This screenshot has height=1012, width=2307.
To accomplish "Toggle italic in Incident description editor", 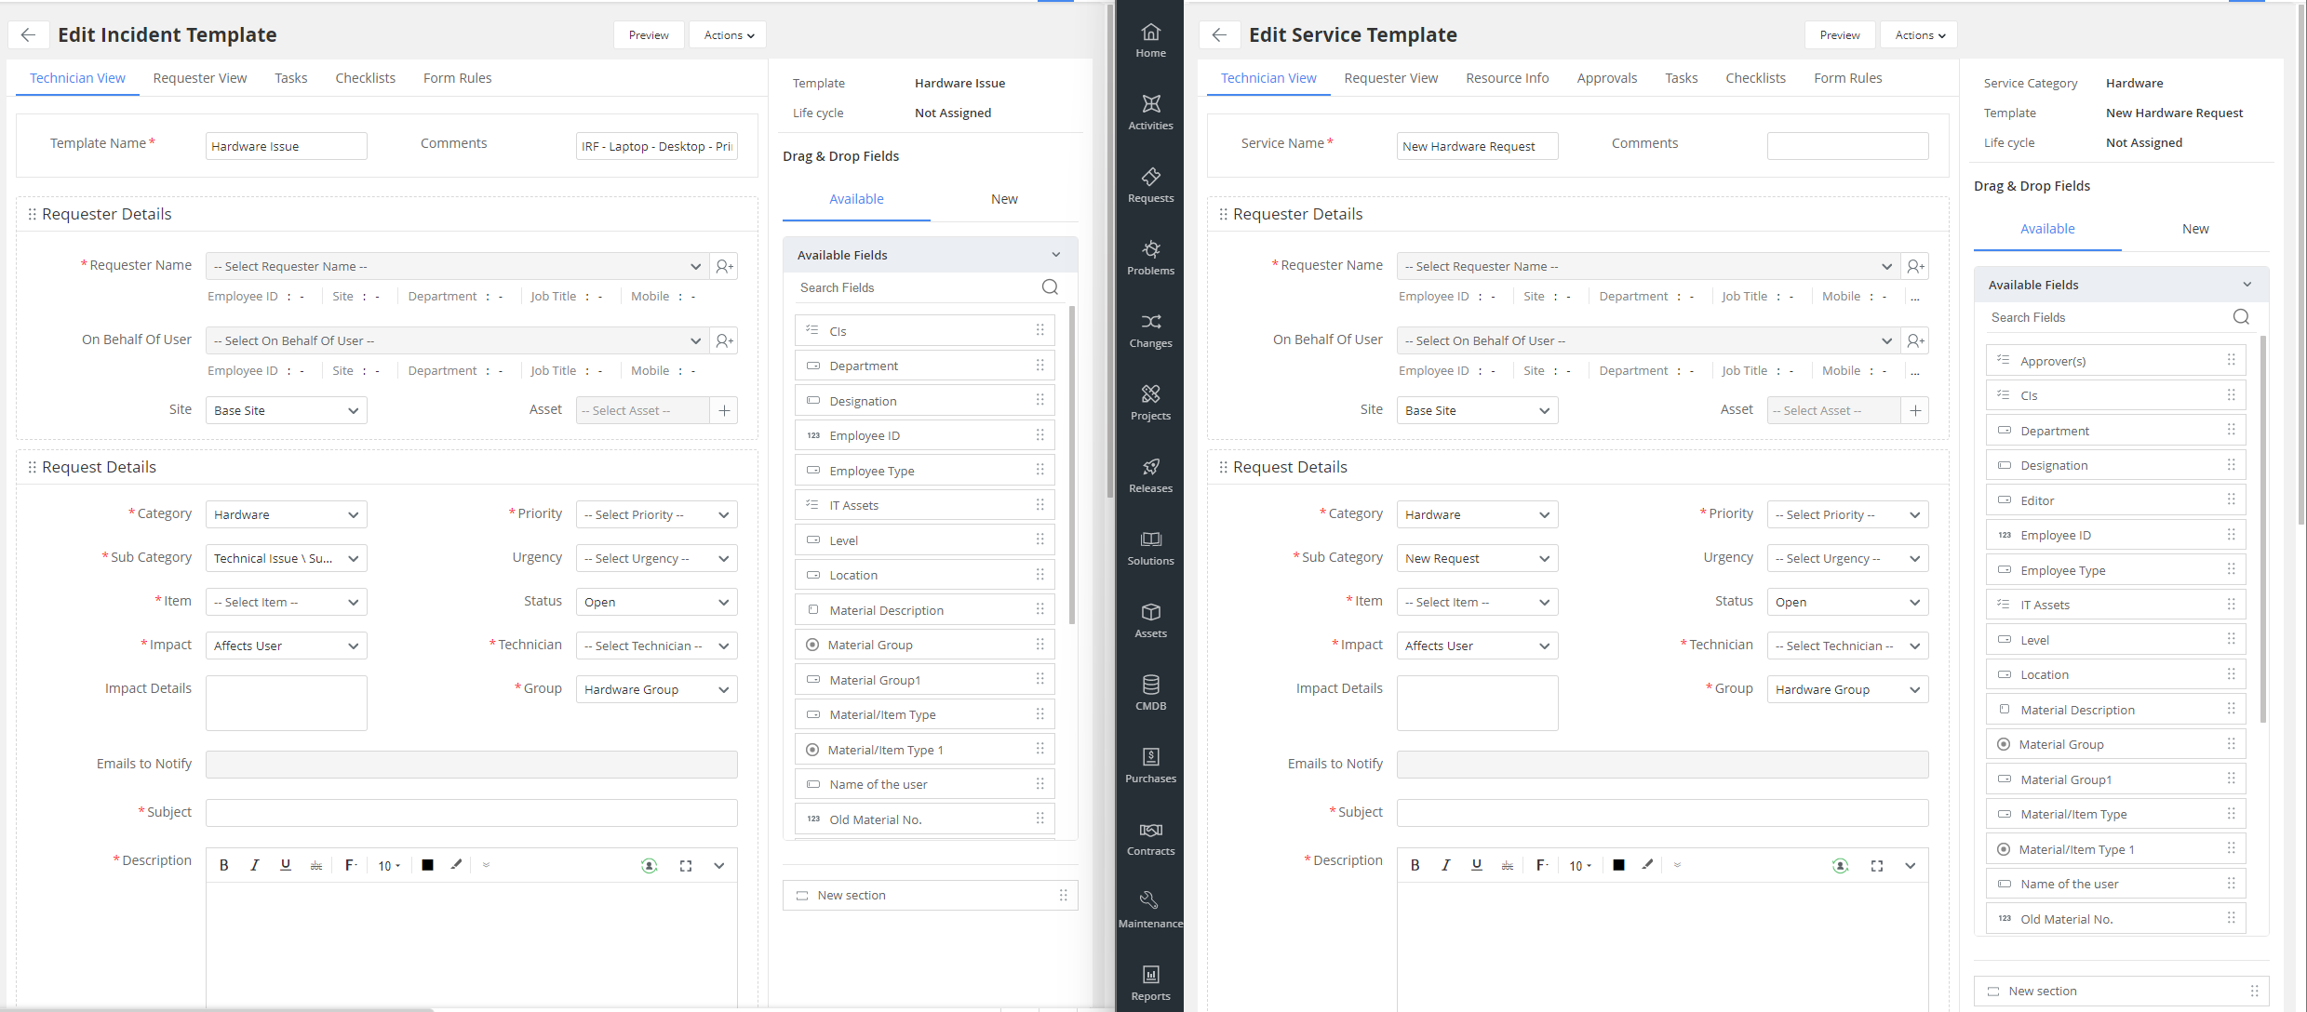I will click(x=254, y=866).
